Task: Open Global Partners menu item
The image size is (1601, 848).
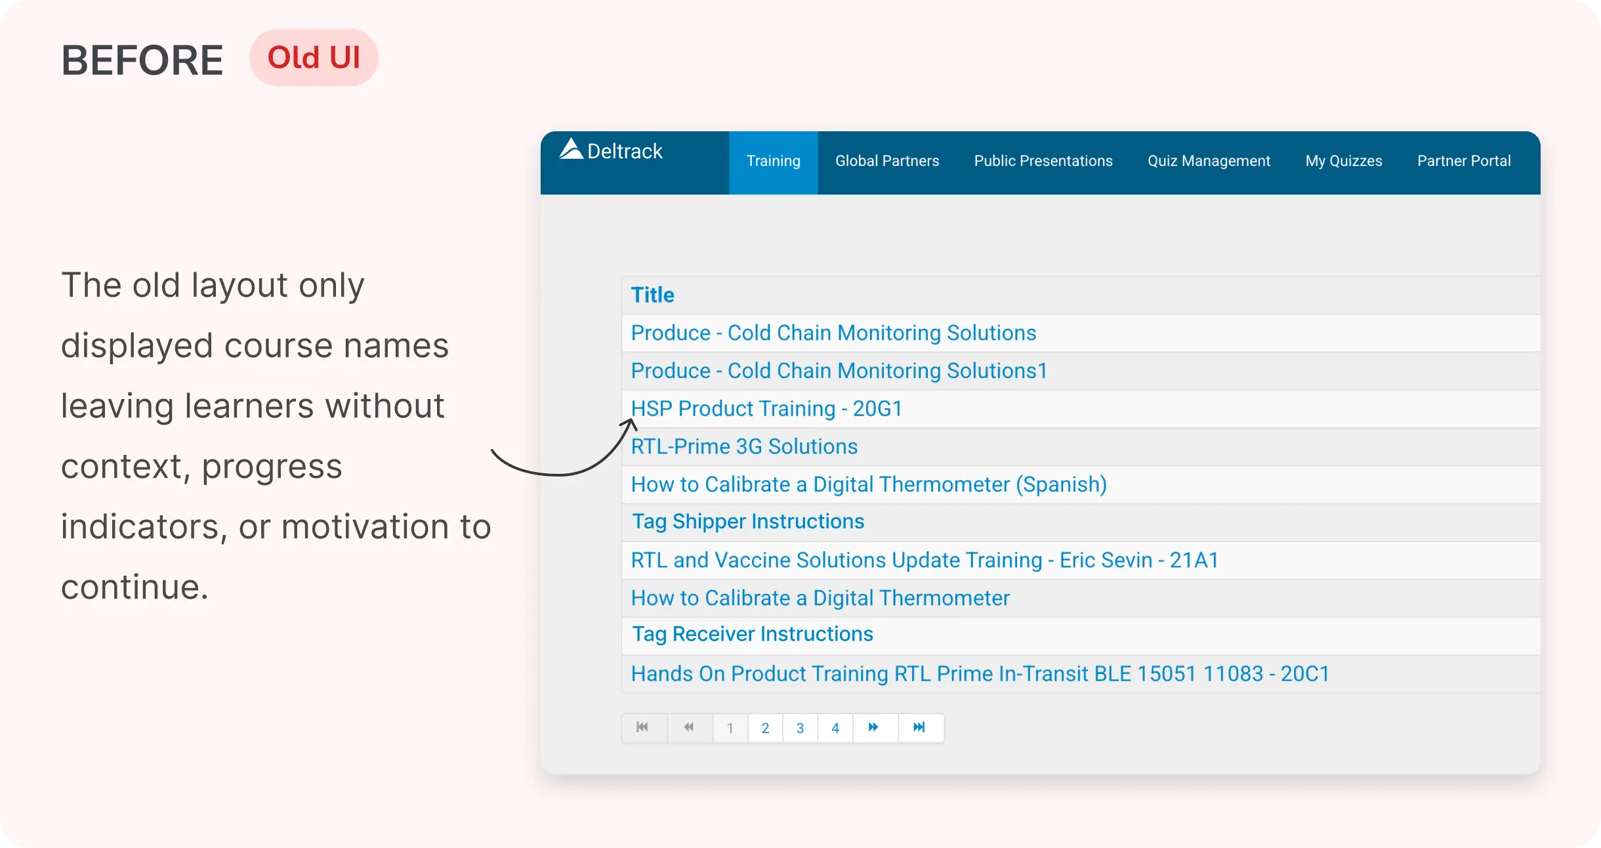Action: [x=886, y=161]
